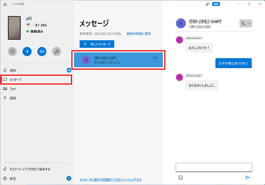Toggle the phone volume button

[x=42, y=51]
